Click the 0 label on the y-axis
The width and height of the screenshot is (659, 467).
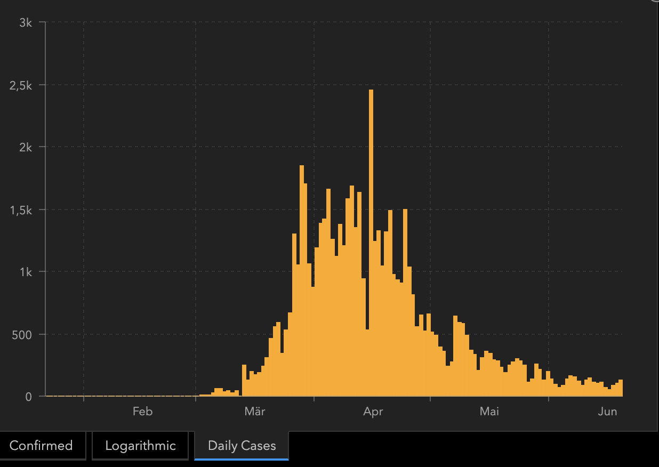click(x=28, y=397)
